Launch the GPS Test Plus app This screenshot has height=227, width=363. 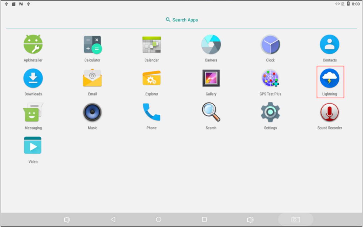pyautogui.click(x=270, y=78)
